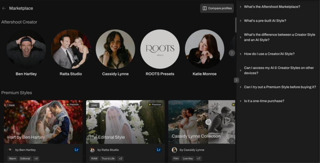Select the Low Key tag
Screen dimensions: 320x163
click(188, 159)
